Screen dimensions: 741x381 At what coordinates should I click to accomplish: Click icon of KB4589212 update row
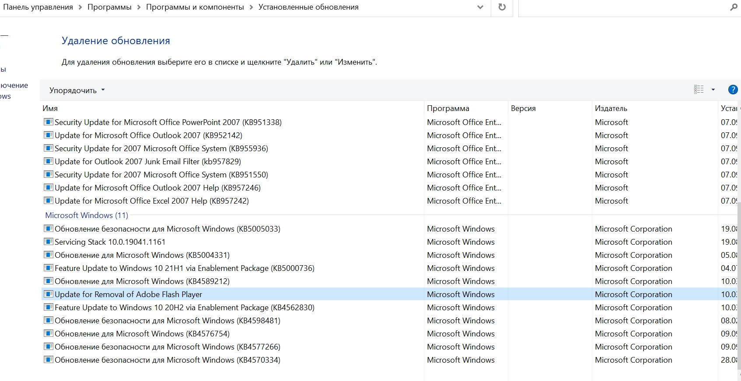click(49, 281)
